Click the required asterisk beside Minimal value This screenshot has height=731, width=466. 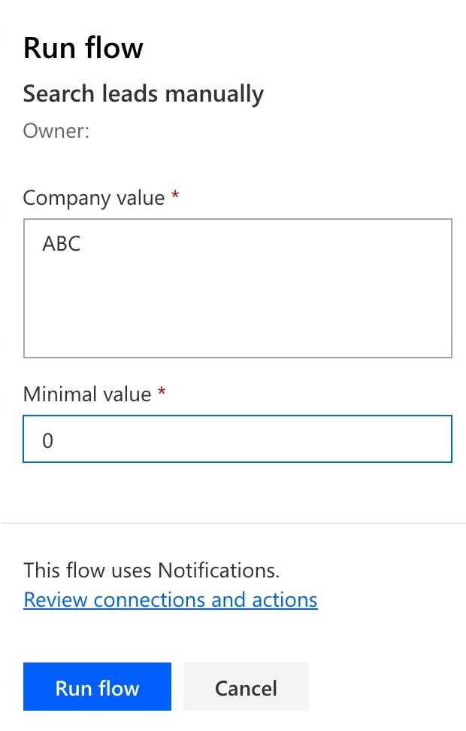click(x=162, y=393)
